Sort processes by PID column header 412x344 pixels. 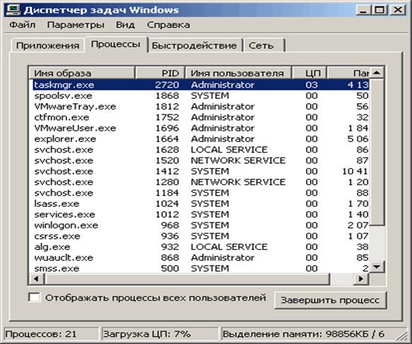point(160,73)
